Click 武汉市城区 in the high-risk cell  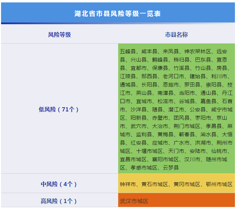pos(134,201)
